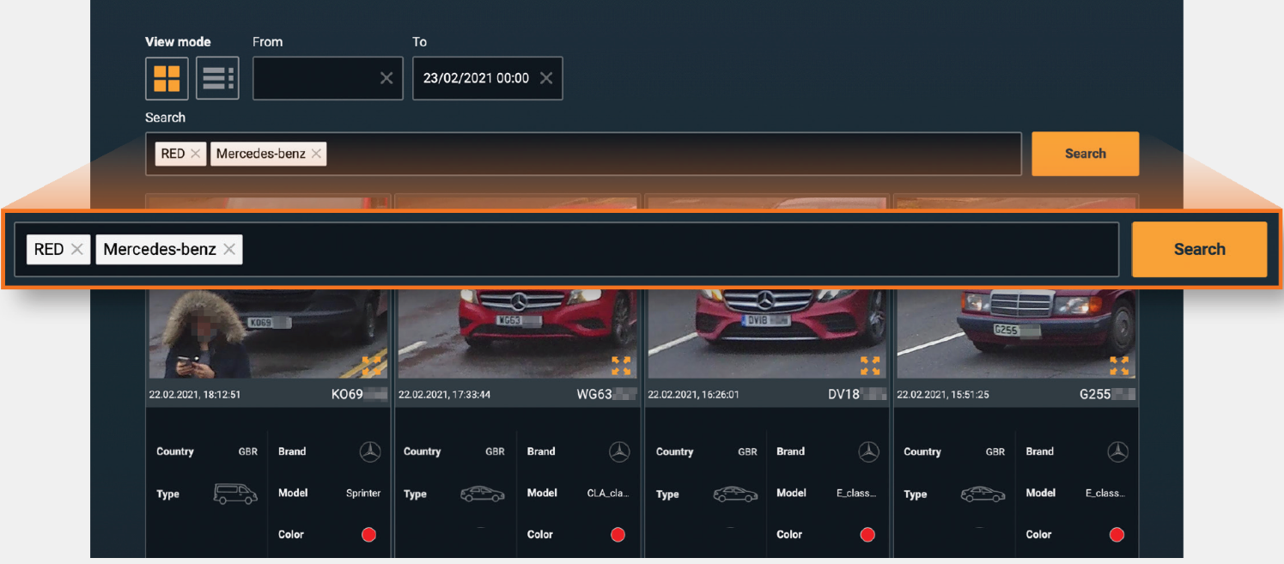Select the red color dot in DV18 card
This screenshot has height=564, width=1284.
[867, 535]
